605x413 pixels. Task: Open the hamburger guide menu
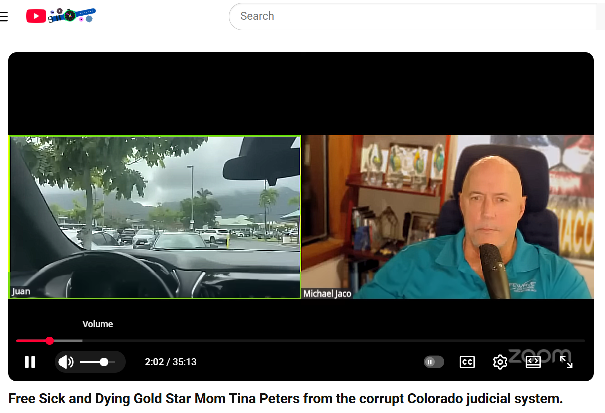click(x=4, y=17)
